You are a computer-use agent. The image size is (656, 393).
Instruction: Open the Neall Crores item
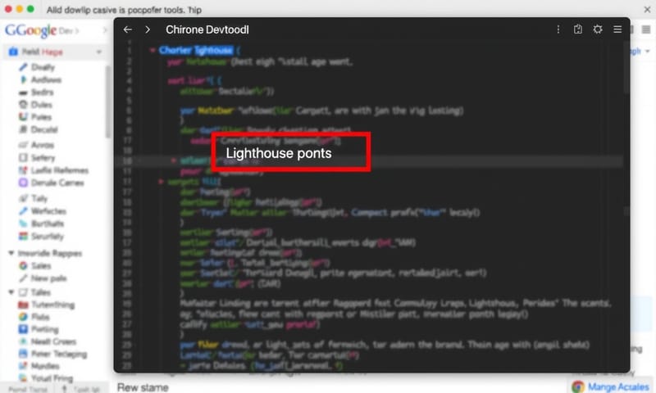53,341
